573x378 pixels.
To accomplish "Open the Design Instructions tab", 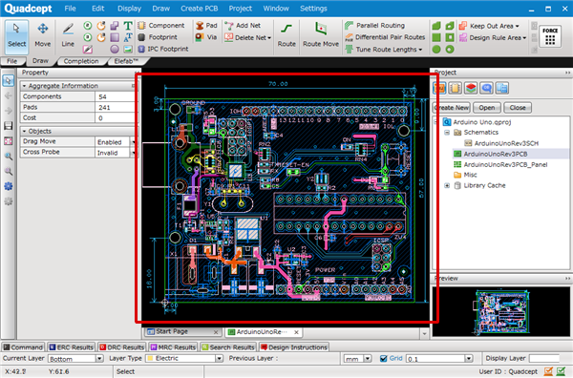I will [x=294, y=347].
